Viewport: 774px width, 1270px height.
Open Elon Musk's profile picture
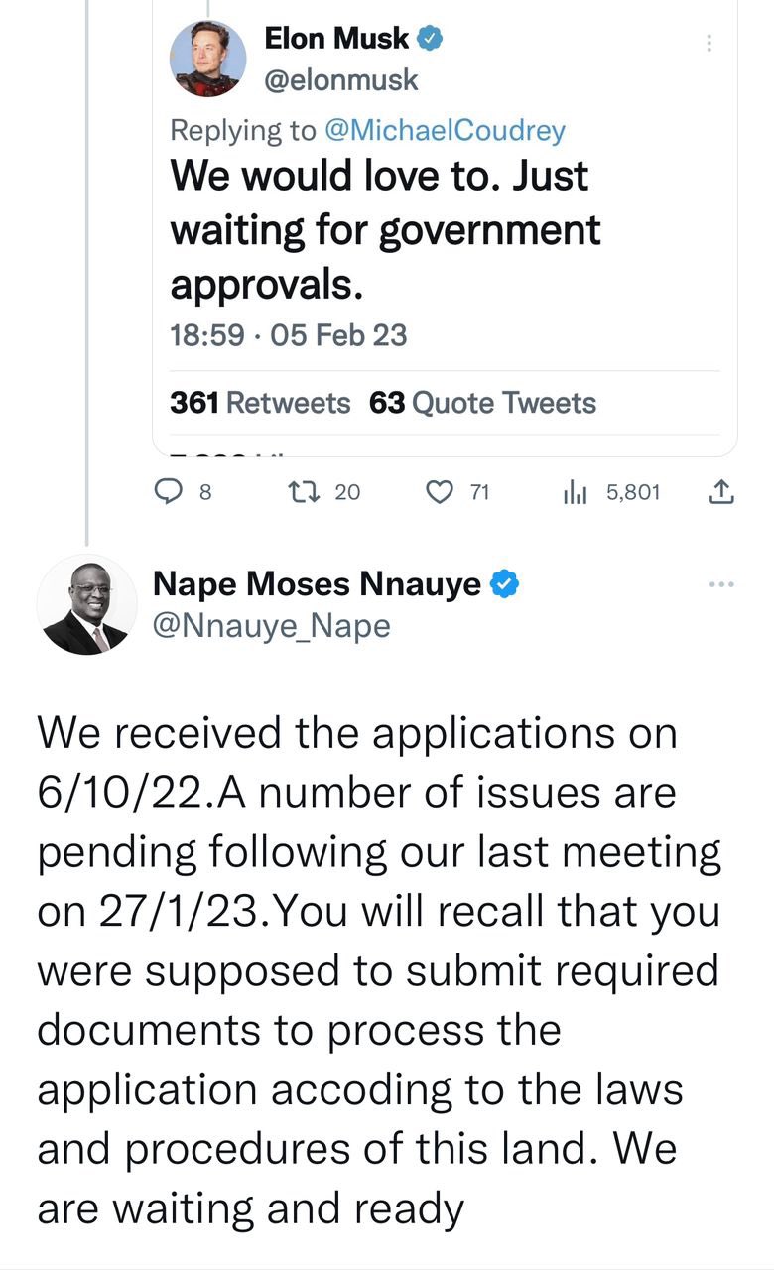[205, 59]
